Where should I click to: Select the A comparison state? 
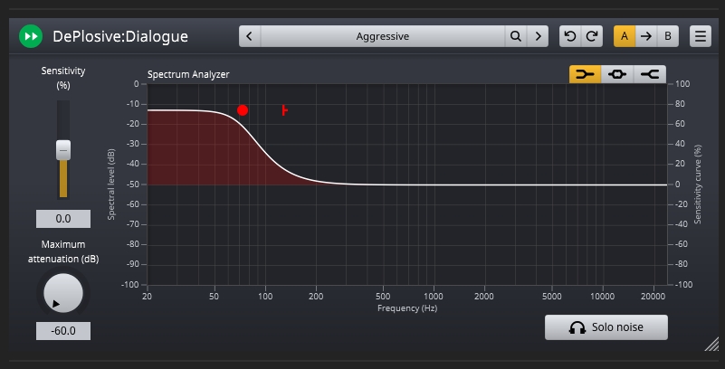pos(625,36)
